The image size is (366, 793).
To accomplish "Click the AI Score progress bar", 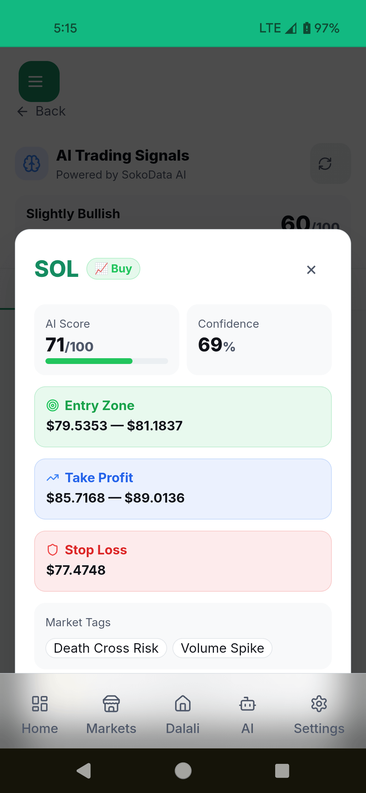I will (x=107, y=361).
